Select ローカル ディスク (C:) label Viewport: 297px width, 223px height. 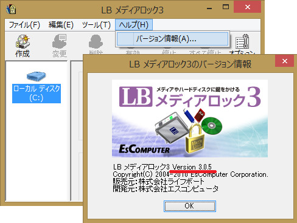click(37, 94)
